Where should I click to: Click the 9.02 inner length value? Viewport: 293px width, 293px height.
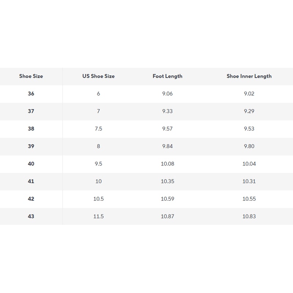(x=249, y=94)
